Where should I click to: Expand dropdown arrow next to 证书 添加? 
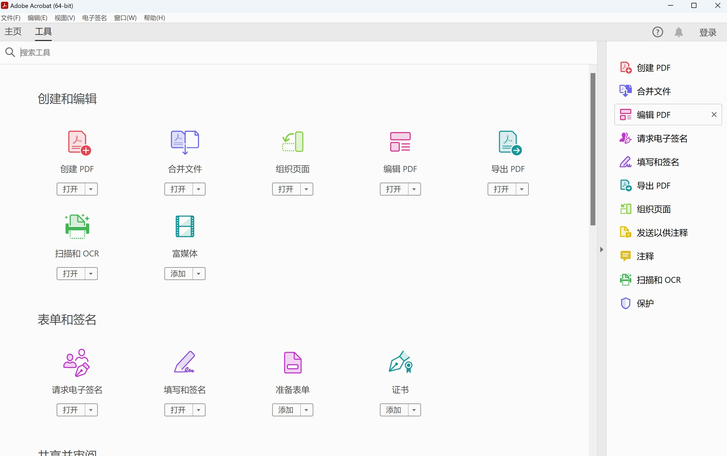click(414, 410)
